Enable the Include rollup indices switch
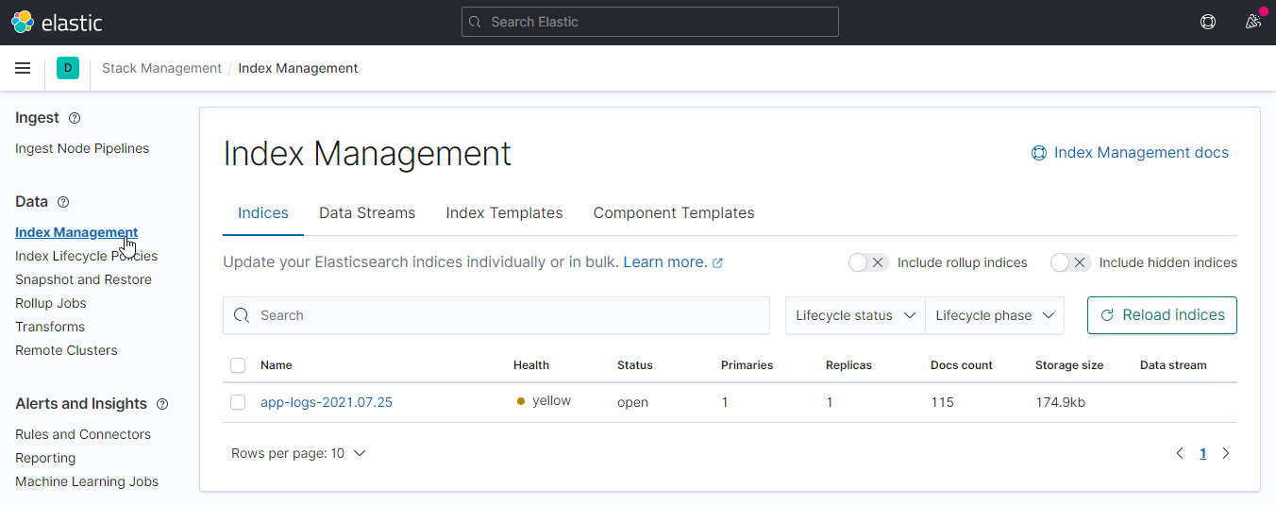Viewport: 1276px width, 505px height. 867,262
